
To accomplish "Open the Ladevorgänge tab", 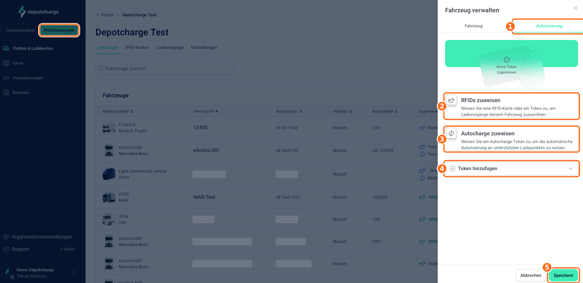I will [170, 47].
